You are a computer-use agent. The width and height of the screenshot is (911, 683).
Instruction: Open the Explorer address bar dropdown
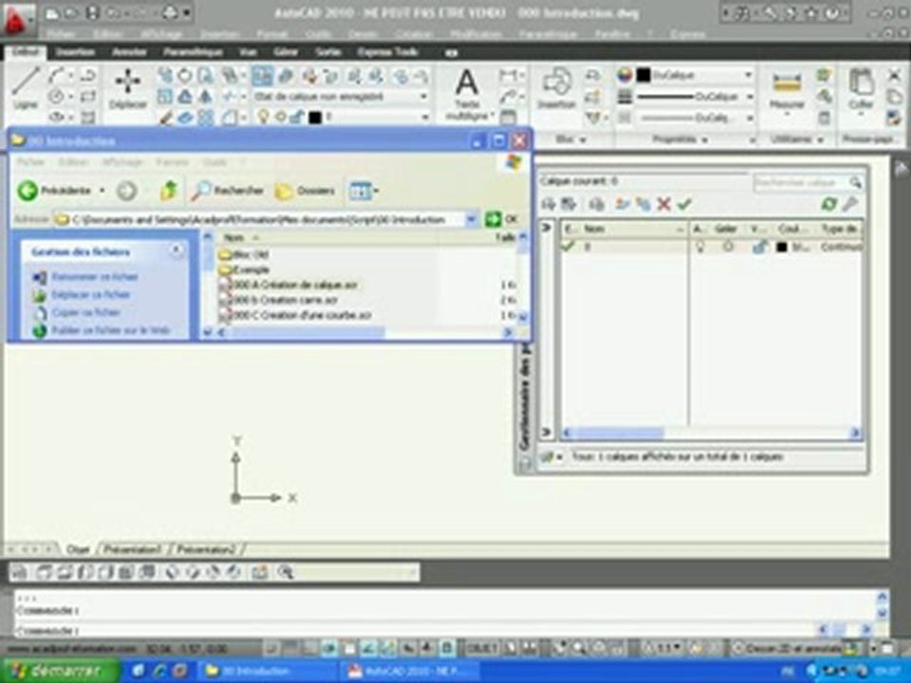click(x=472, y=219)
